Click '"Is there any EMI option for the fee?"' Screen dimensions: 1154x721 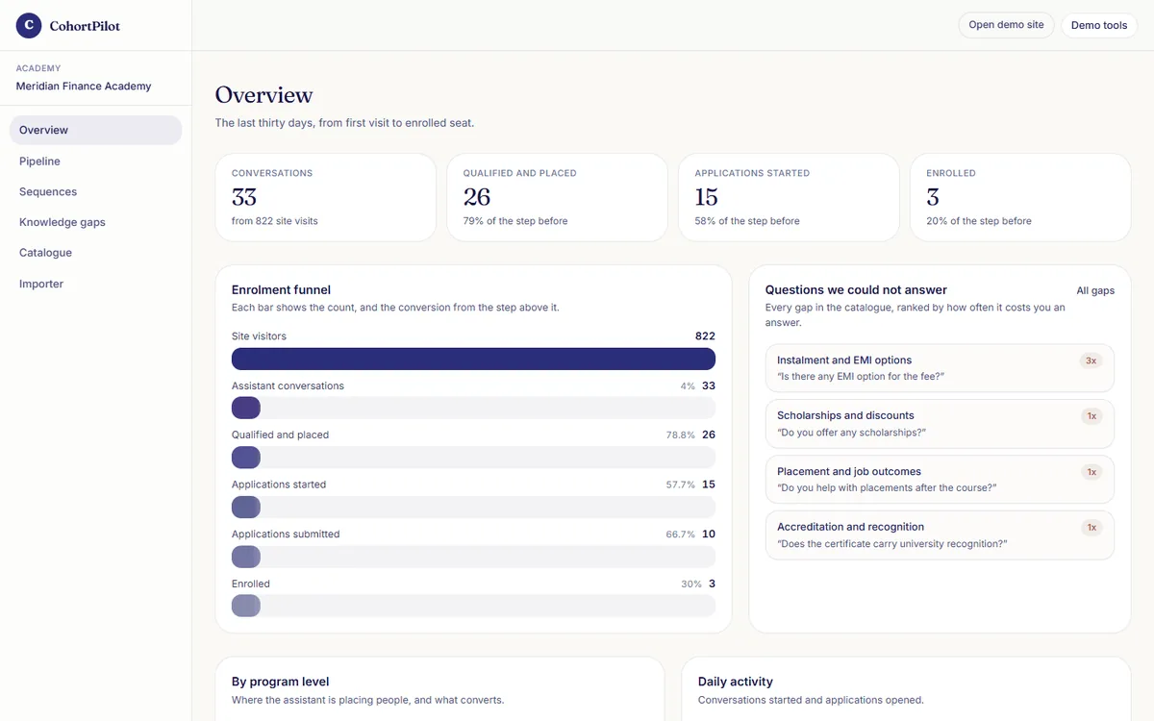tap(861, 377)
